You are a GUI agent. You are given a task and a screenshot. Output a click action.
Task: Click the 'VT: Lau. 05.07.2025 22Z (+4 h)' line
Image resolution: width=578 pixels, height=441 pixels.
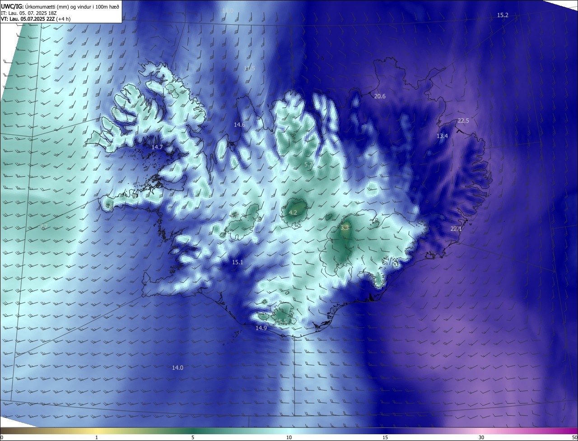click(x=36, y=19)
